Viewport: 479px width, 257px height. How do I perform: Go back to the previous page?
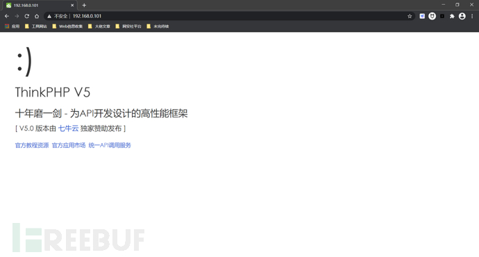(x=7, y=16)
